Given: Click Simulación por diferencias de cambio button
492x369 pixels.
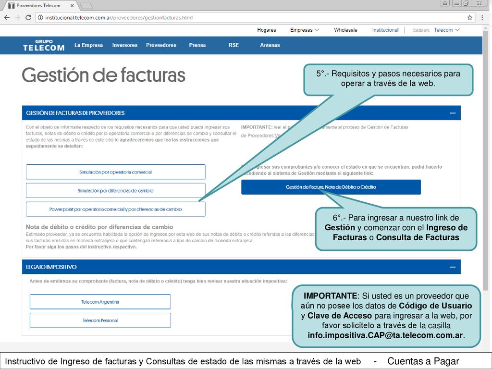Looking at the screenshot, I should pos(115,190).
